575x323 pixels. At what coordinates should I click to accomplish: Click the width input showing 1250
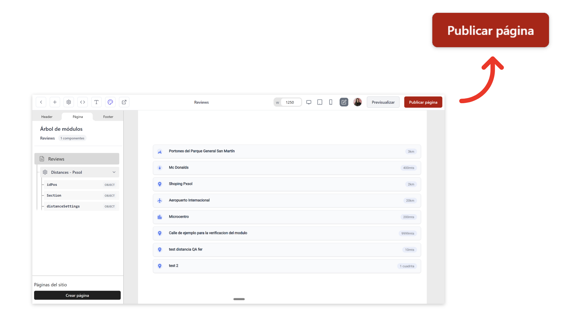[290, 102]
